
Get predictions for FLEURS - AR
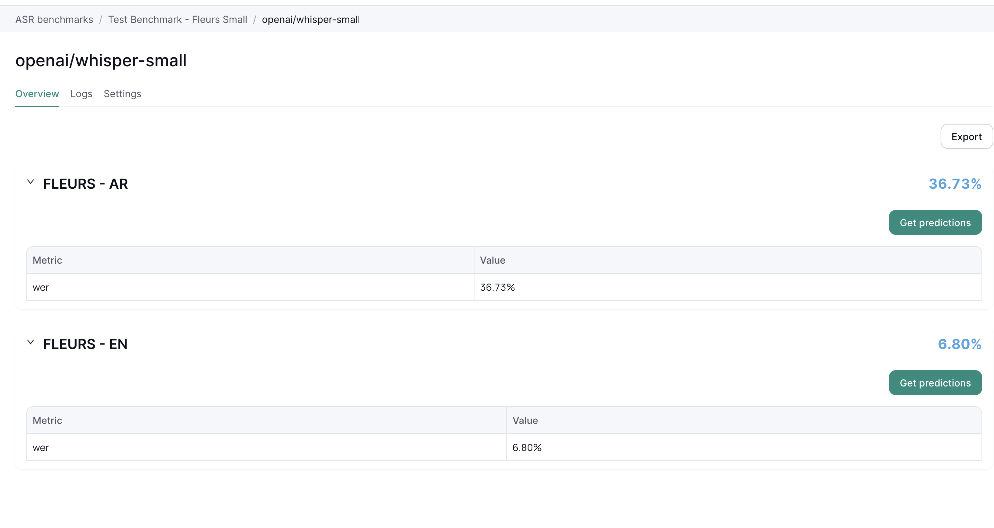pos(935,223)
